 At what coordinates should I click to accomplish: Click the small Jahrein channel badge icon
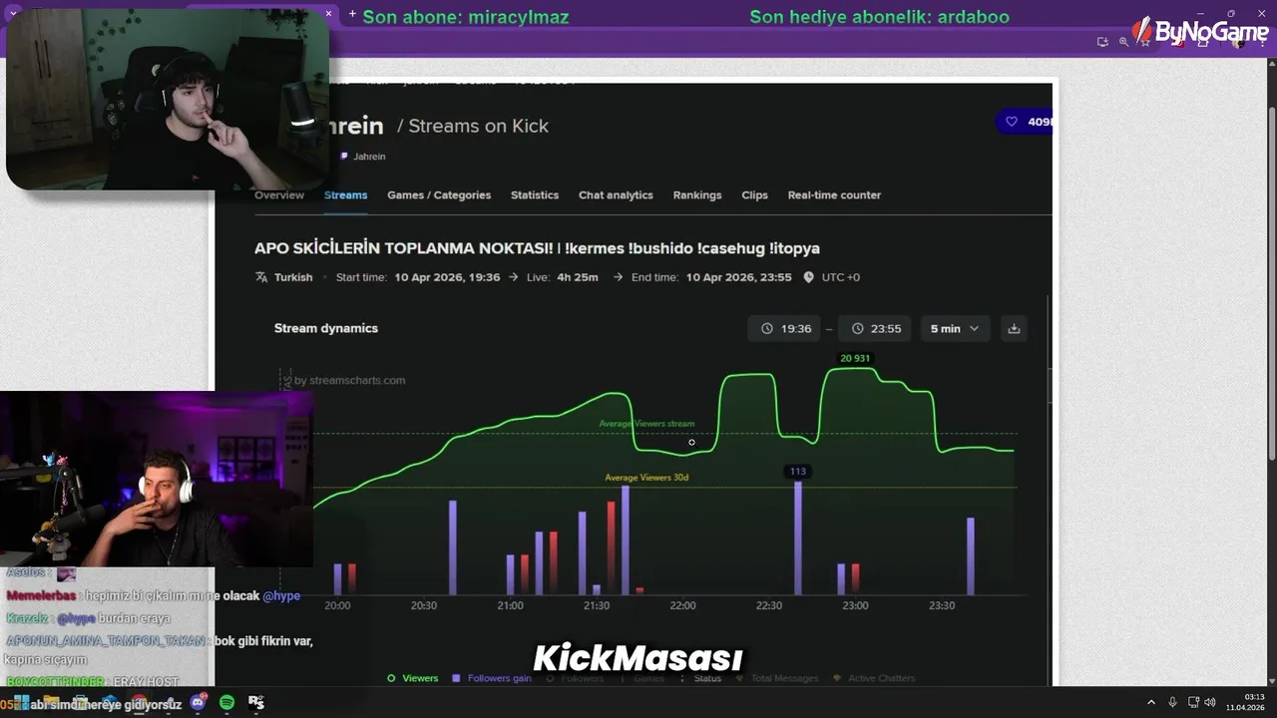pos(344,156)
